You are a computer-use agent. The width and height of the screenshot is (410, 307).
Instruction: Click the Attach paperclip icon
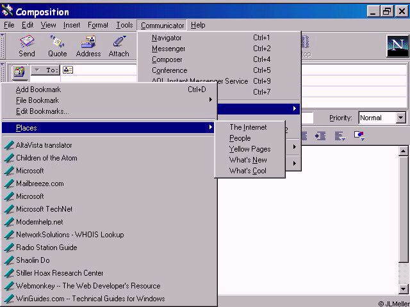(119, 46)
